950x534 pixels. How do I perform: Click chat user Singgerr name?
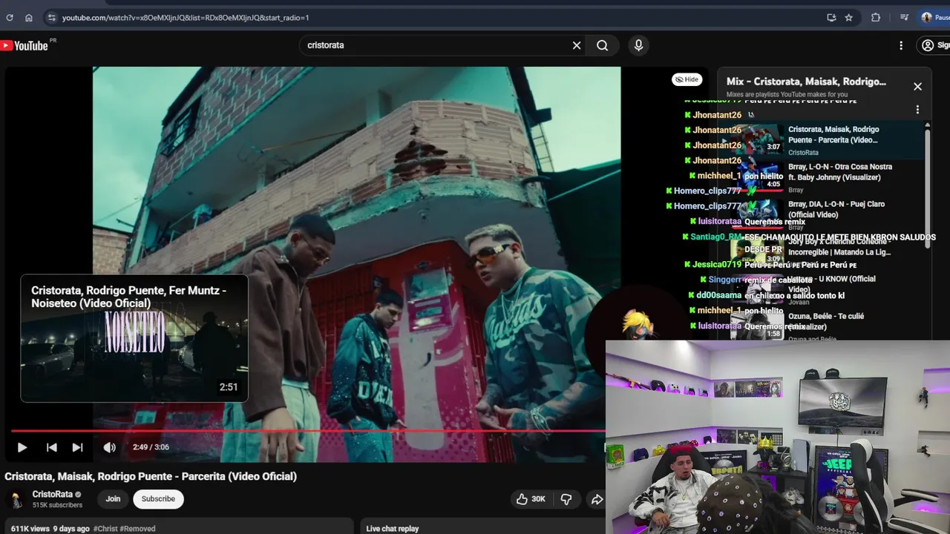point(724,280)
